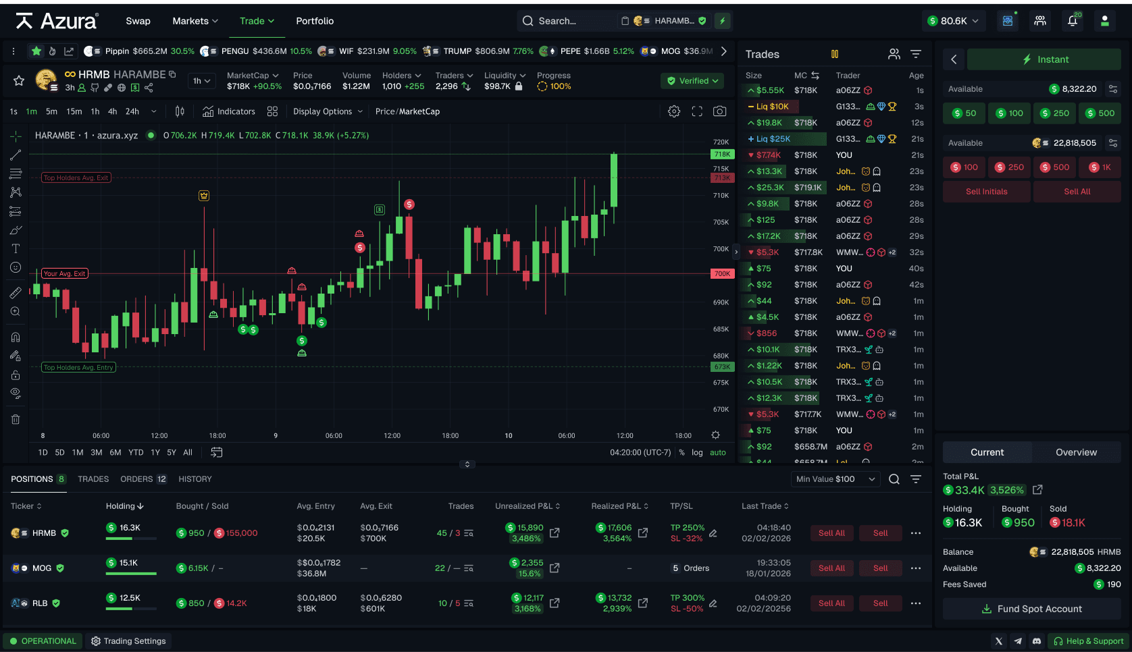Toggle log scale on chart
Viewport: 1132px width, 652px height.
pos(697,453)
